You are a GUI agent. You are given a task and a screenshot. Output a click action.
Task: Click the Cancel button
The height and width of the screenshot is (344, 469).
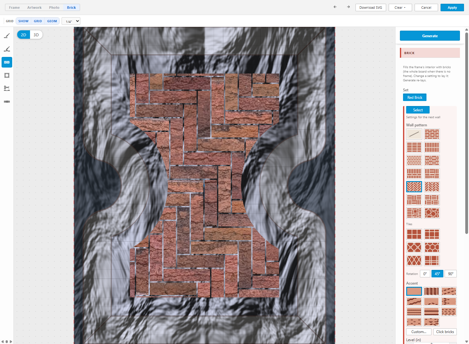click(x=426, y=8)
